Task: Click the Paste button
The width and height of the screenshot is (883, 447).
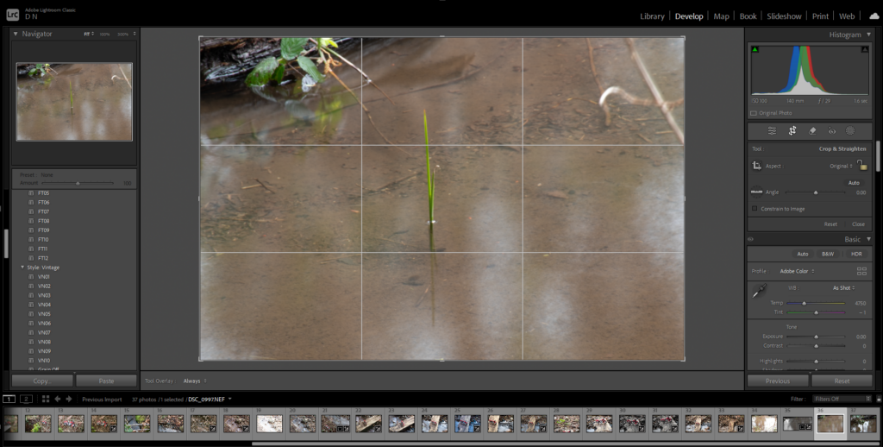Action: [x=106, y=381]
